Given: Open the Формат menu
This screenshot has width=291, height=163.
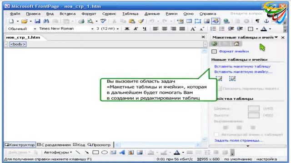Looking at the screenshot, I should tap(89, 14).
